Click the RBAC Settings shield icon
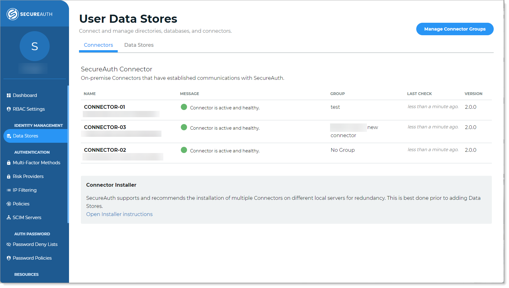This screenshot has height=288, width=509. click(9, 109)
